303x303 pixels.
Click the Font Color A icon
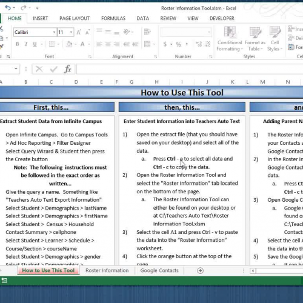click(x=82, y=44)
